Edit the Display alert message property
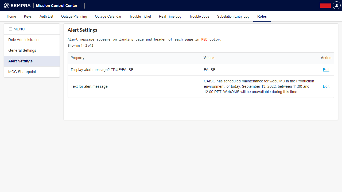The width and height of the screenshot is (342, 192). (x=326, y=70)
